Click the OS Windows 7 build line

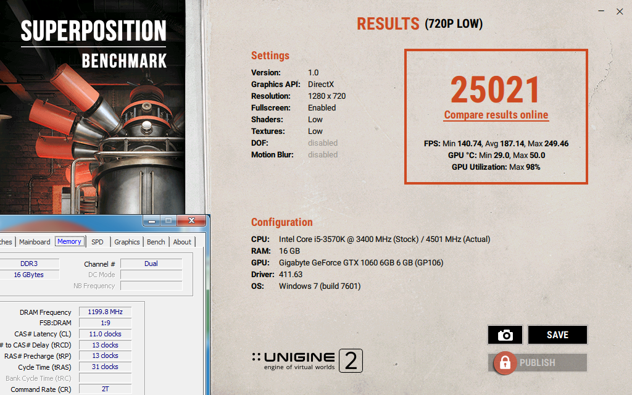point(306,286)
